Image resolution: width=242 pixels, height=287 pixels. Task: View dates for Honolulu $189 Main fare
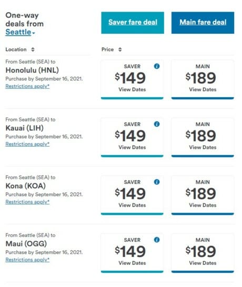tap(203, 79)
